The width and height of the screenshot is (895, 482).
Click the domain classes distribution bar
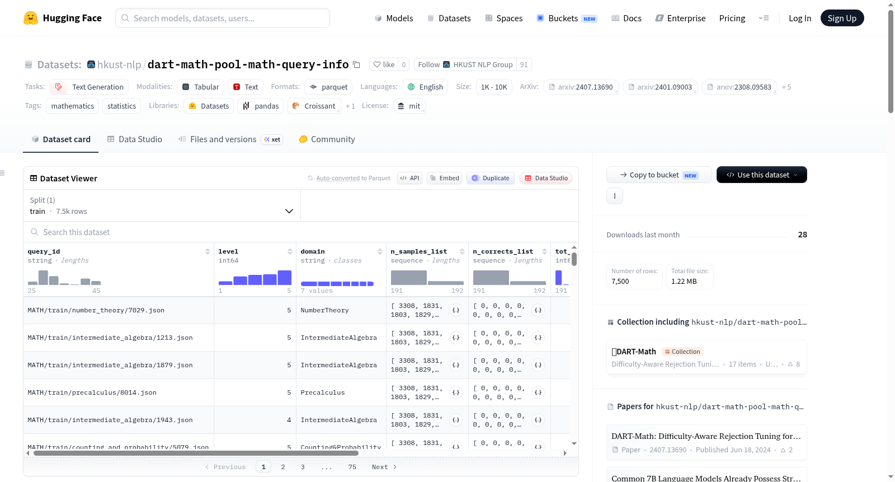click(337, 284)
